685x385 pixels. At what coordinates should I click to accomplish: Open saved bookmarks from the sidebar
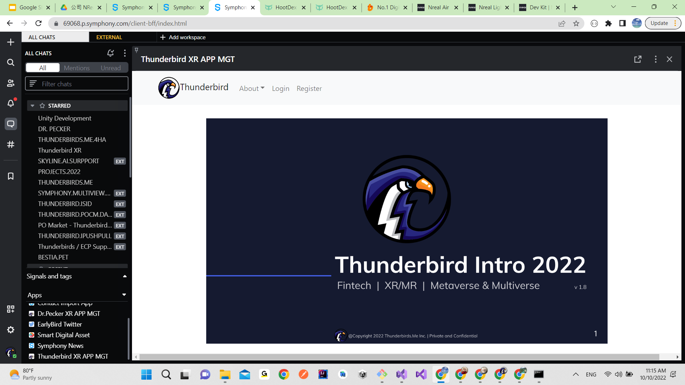11,176
